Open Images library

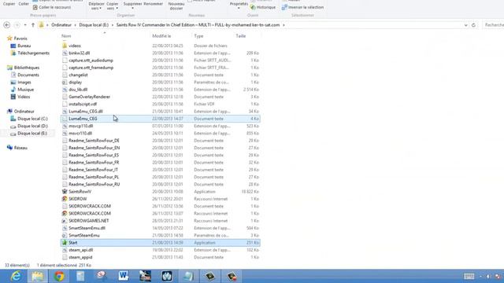pos(24,82)
